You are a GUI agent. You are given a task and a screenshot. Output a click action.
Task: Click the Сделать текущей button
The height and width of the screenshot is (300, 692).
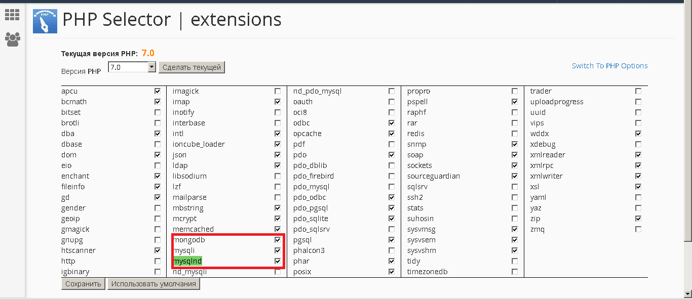coord(191,67)
